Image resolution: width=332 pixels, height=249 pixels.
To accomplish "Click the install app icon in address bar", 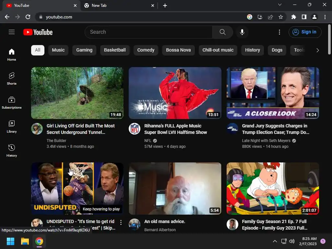I will click(x=260, y=17).
